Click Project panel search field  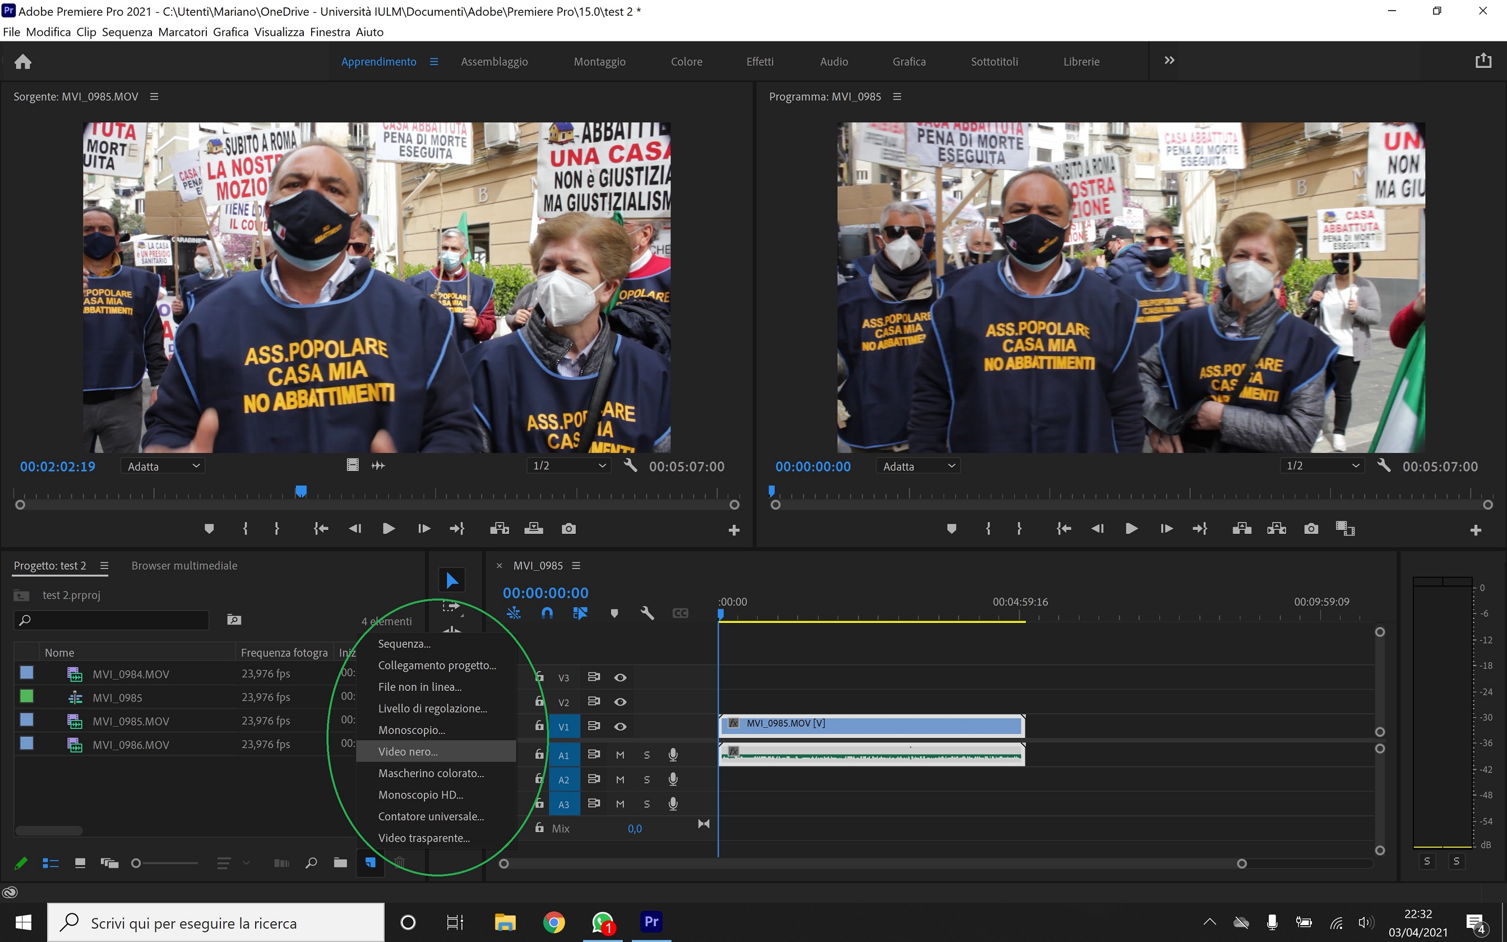pos(112,620)
